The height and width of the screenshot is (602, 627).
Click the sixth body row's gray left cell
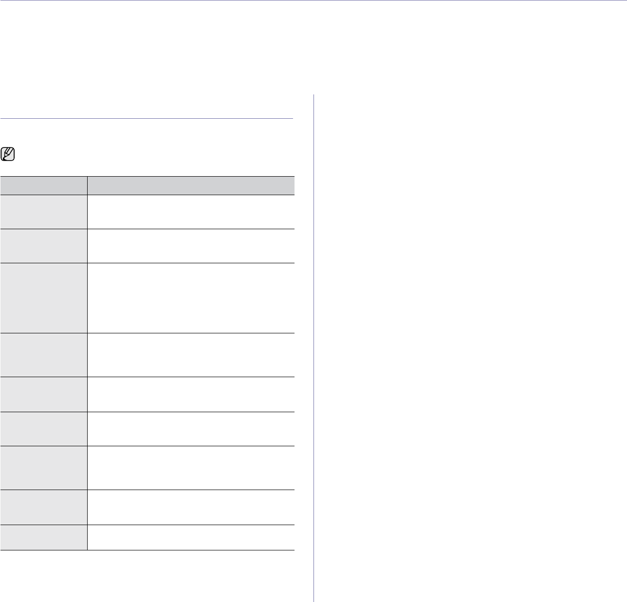pyautogui.click(x=44, y=429)
